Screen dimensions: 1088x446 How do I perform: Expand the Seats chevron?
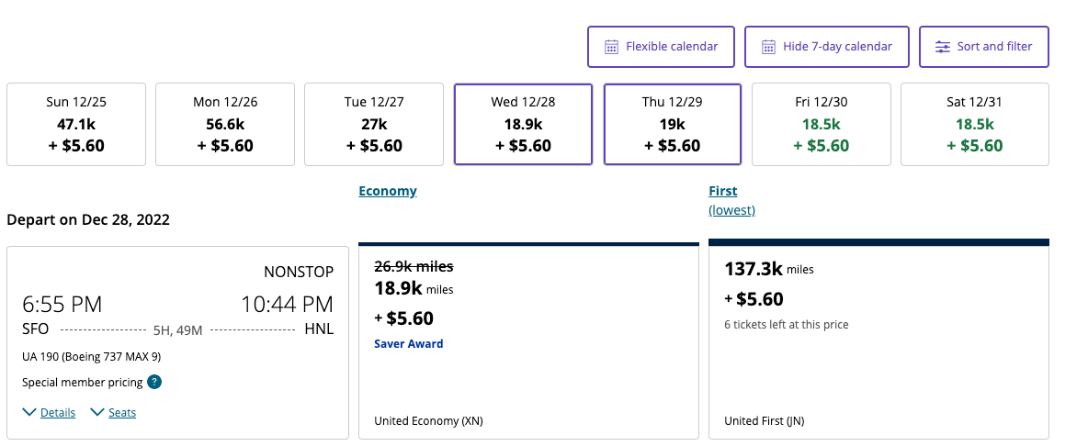[97, 412]
